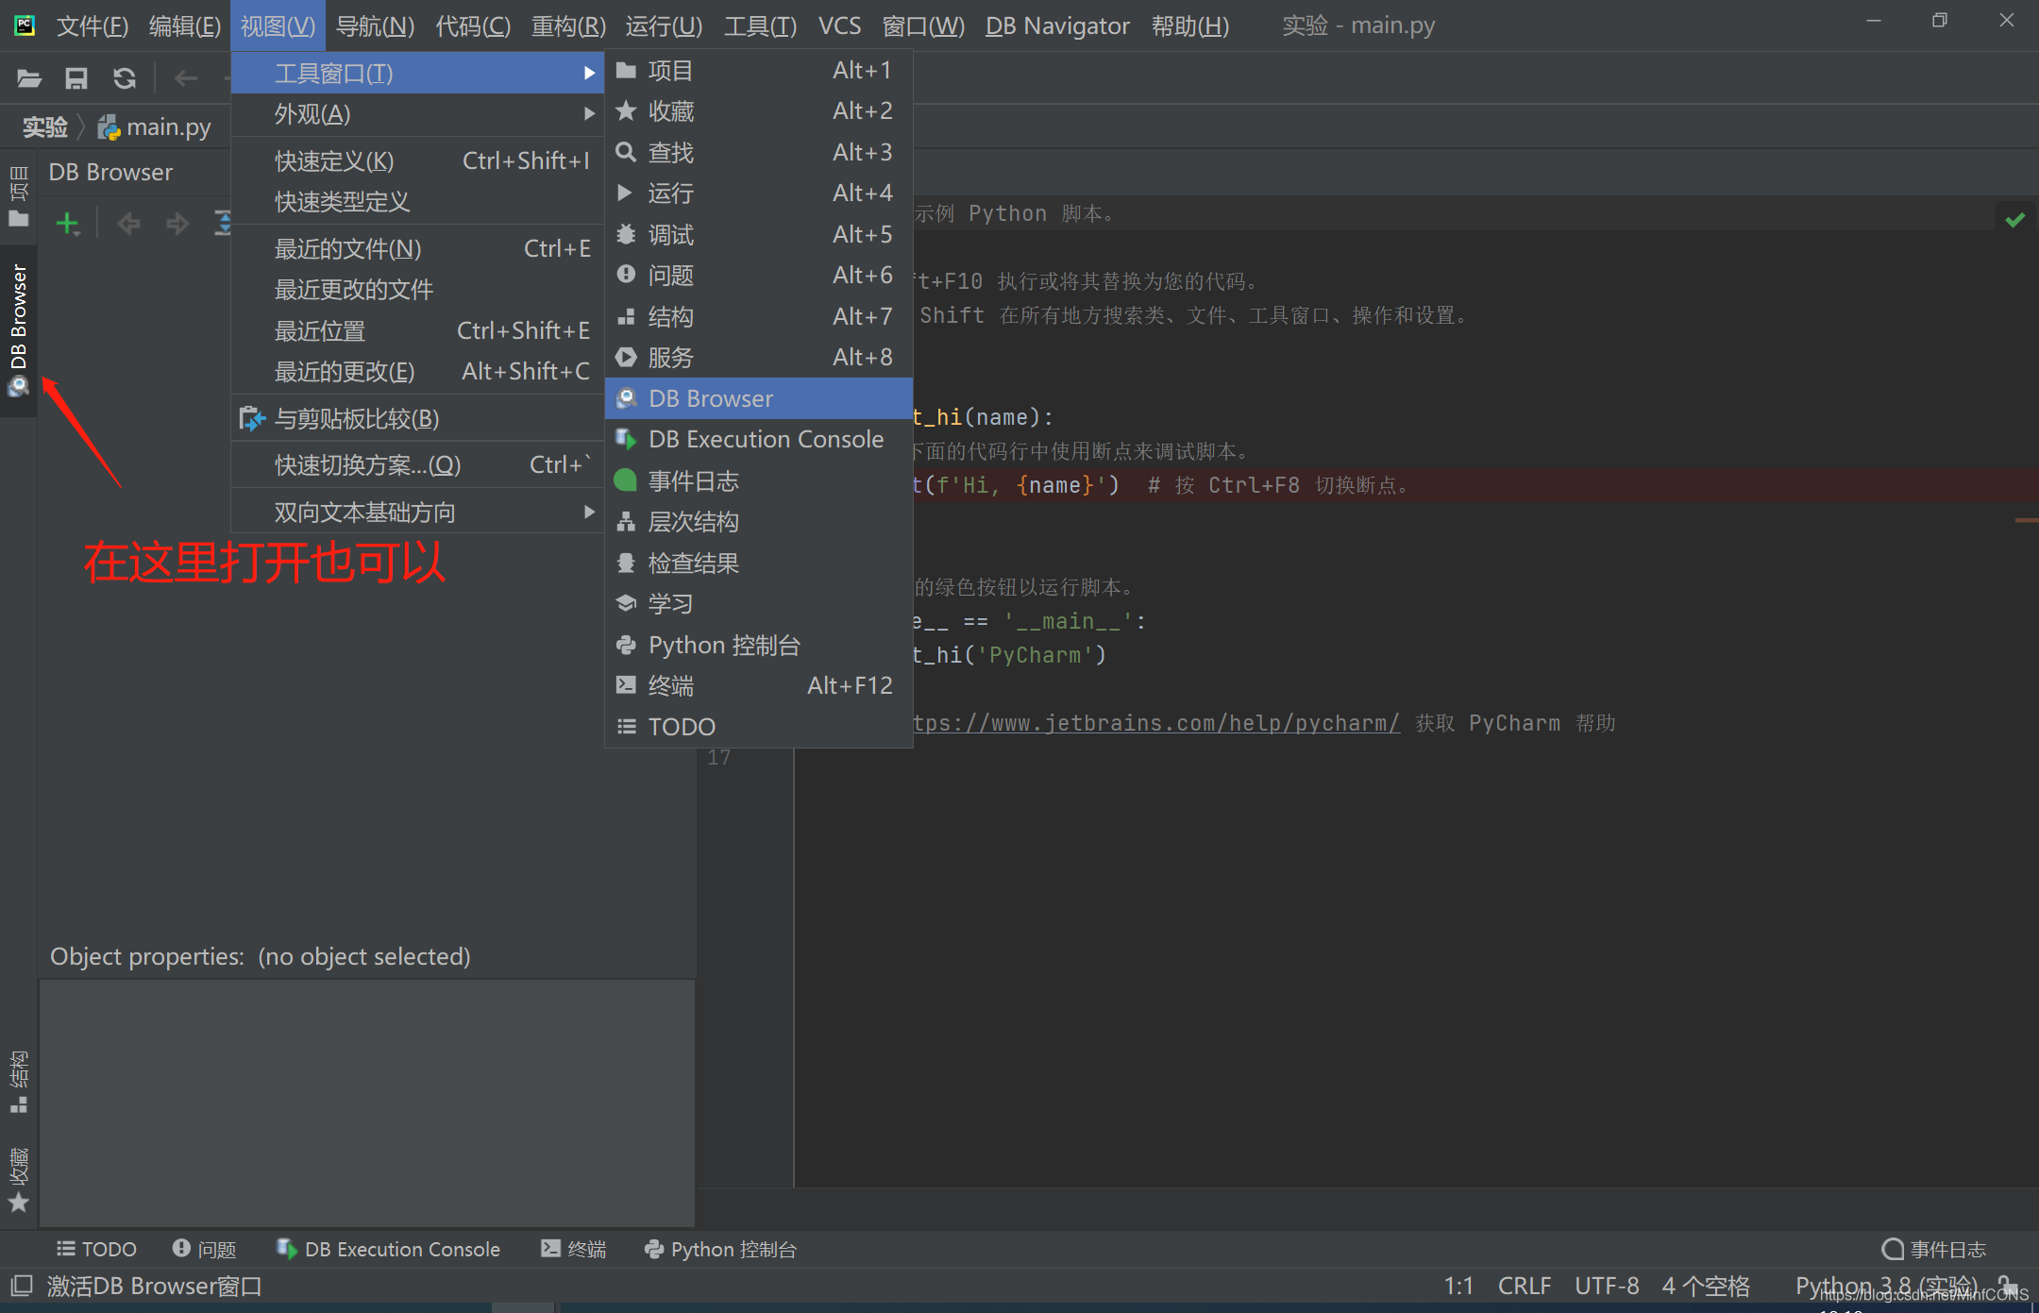Select Services item in submenu

(x=759, y=358)
